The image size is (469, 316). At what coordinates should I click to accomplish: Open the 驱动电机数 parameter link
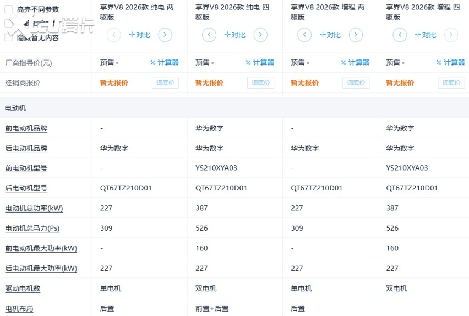(x=23, y=288)
